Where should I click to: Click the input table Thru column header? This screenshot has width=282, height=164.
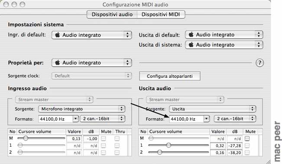120,132
